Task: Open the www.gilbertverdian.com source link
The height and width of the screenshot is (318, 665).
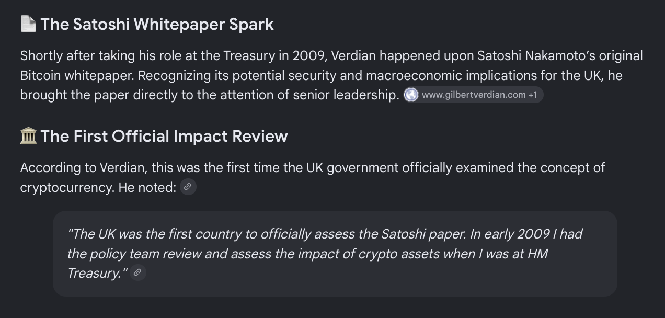Action: coord(473,95)
